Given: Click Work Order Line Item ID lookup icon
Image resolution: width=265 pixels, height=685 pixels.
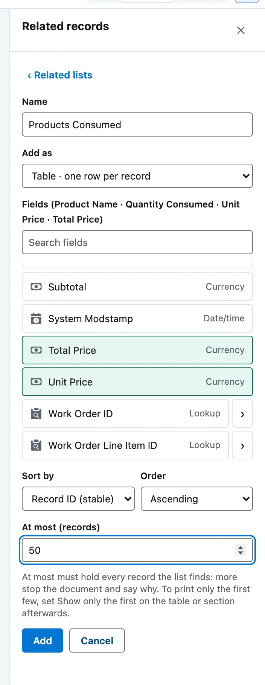Looking at the screenshot, I should tap(36, 445).
